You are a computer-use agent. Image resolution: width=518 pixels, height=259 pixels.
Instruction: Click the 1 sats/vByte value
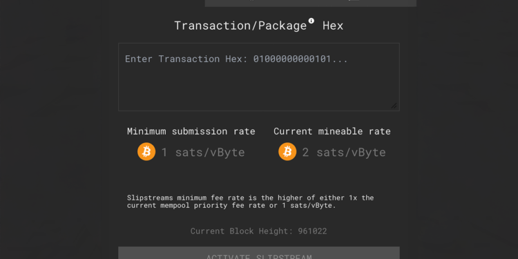coord(203,153)
